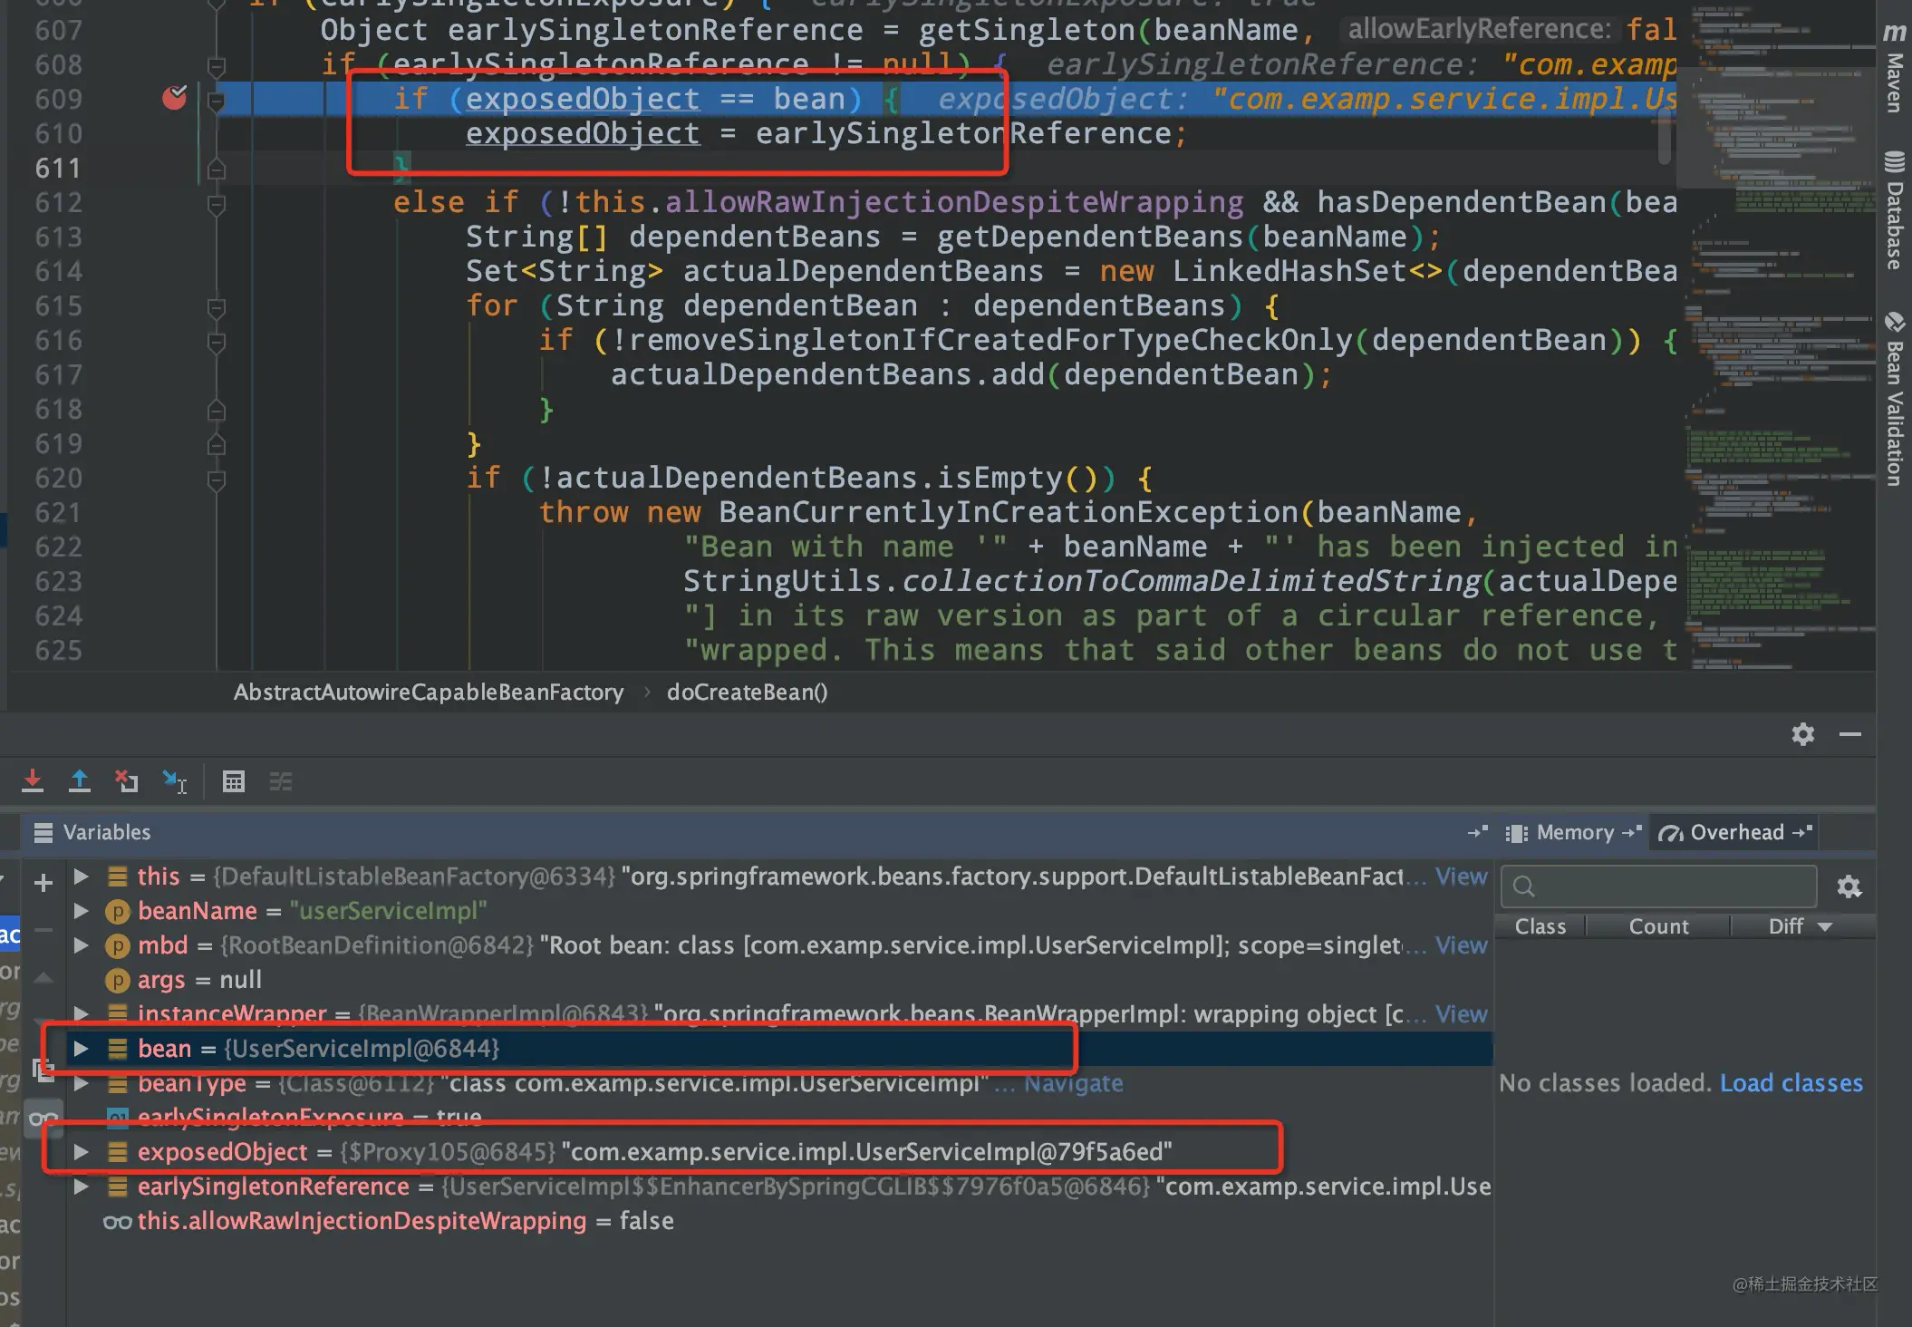Click the "userServiceImpl" beanName value
The width and height of the screenshot is (1912, 1327).
(389, 910)
